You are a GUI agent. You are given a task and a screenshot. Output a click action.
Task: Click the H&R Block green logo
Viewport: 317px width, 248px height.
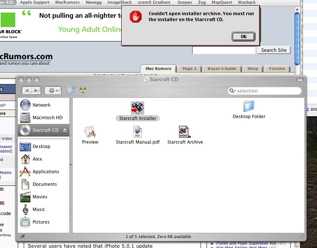click(7, 20)
